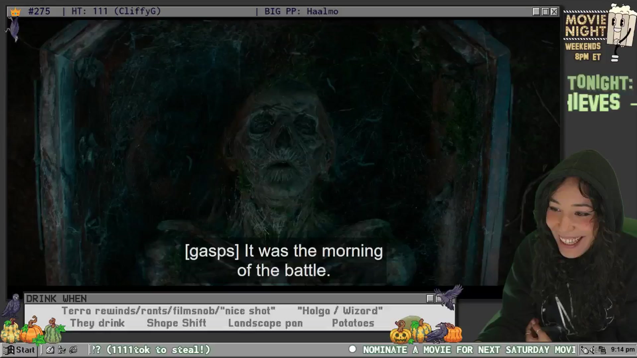The width and height of the screenshot is (637, 358).
Task: Select the Potatoes rule
Action: coord(353,323)
